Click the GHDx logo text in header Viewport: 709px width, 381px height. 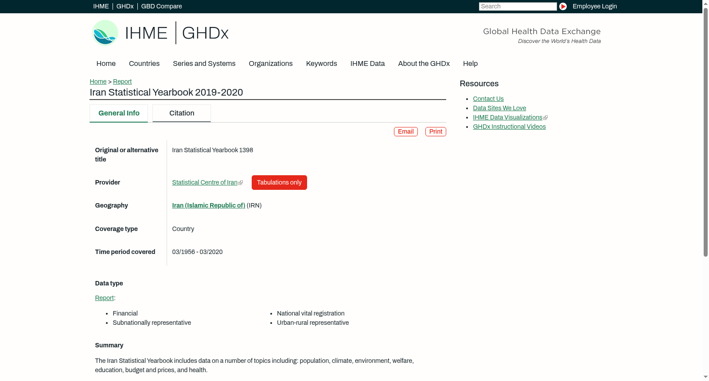[205, 33]
